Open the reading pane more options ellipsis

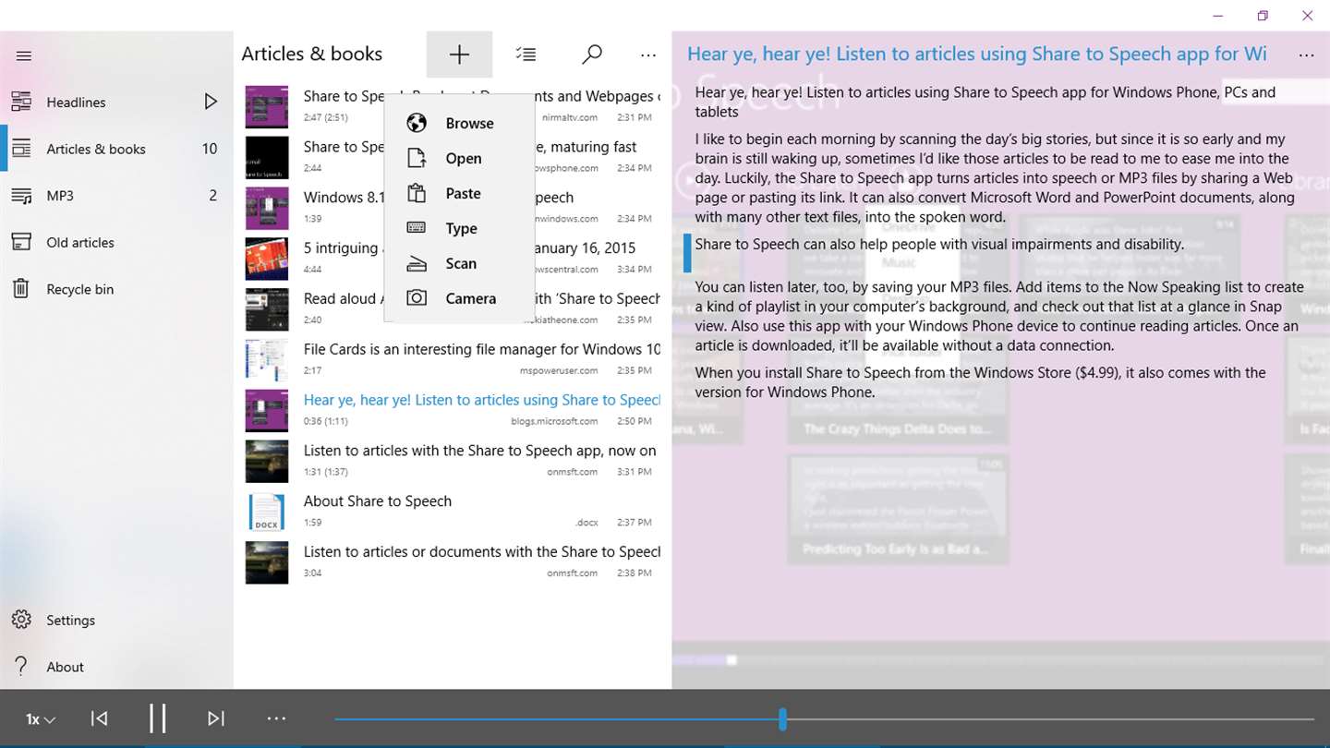(1306, 55)
